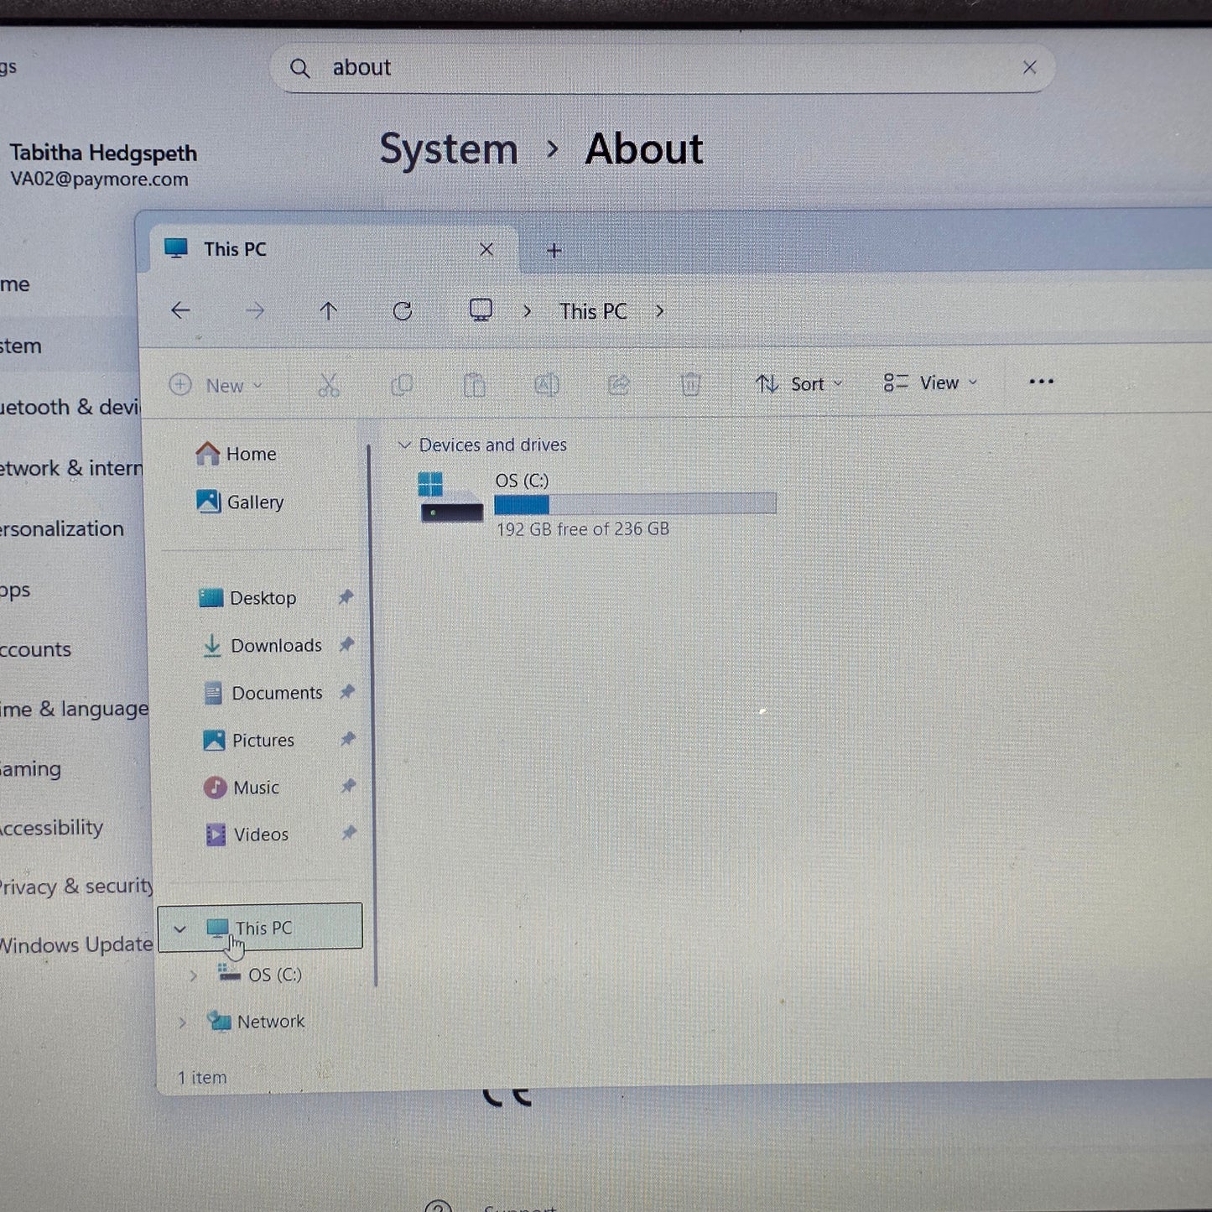Click the Delete trash icon
Viewport: 1212px width, 1212px height.
[x=690, y=384]
